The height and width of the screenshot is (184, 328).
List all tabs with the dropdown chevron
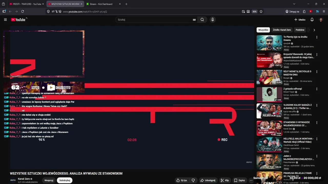pos(294,4)
